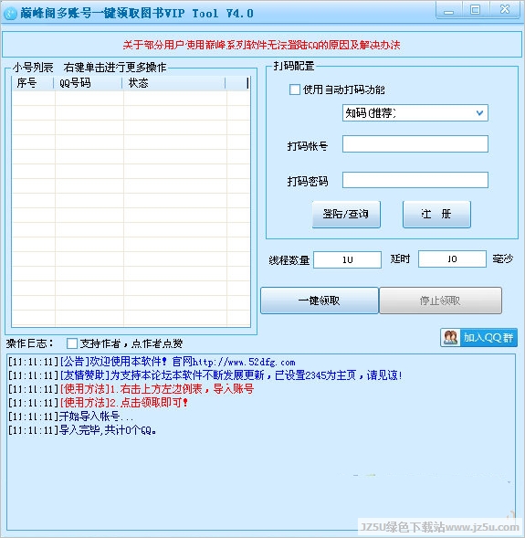
Task: Click the 登陆/查询 button
Action: coord(346,214)
